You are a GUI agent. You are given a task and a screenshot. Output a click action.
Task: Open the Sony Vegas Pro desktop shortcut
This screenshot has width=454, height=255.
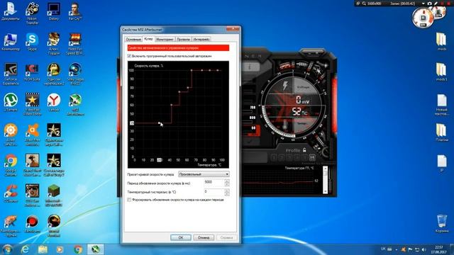(75, 74)
